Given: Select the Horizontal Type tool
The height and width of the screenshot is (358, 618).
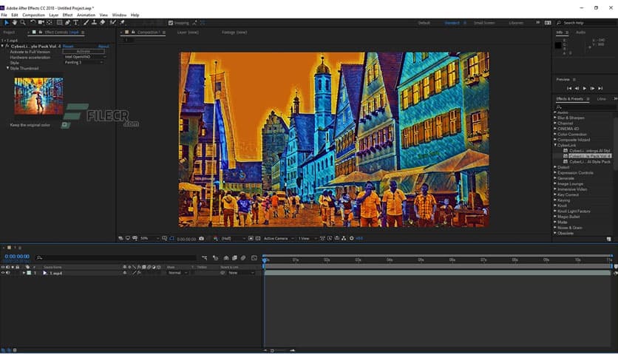Looking at the screenshot, I should pyautogui.click(x=75, y=23).
